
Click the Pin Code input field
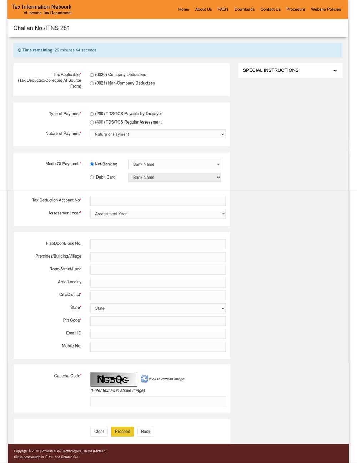[x=157, y=321]
